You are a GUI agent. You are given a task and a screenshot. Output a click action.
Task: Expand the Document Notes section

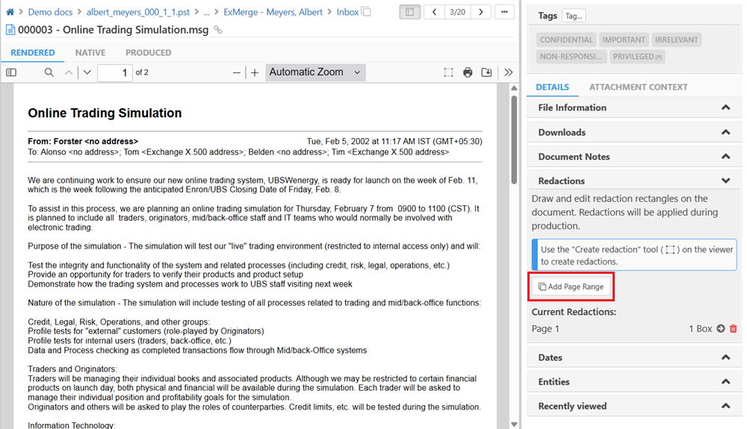[x=634, y=157]
